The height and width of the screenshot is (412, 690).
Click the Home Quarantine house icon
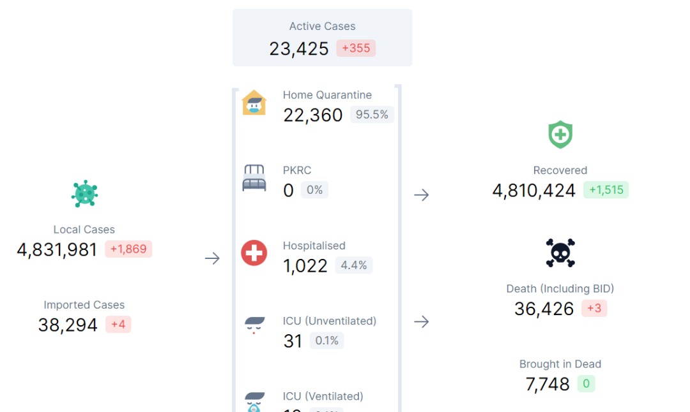(254, 102)
